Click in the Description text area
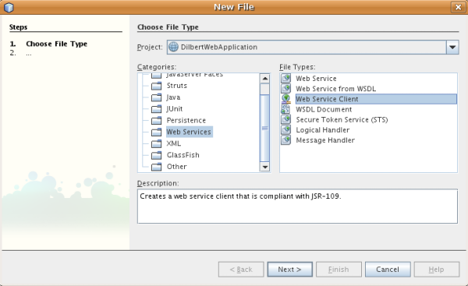Screen dimensions: 468x286 point(297,206)
